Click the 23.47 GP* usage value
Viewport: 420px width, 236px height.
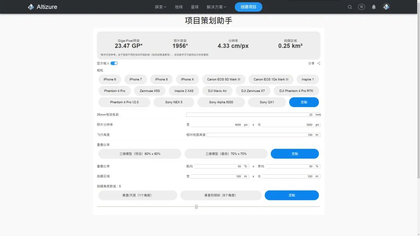[x=129, y=46]
